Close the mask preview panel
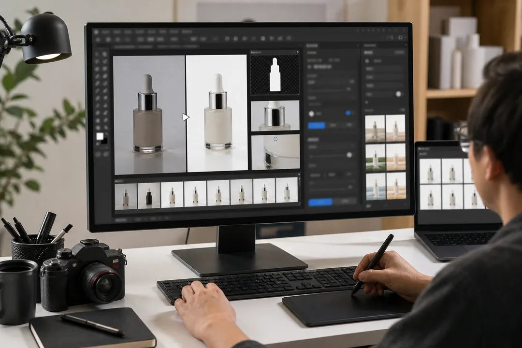Viewport: 522px width, 348px height. click(x=298, y=52)
